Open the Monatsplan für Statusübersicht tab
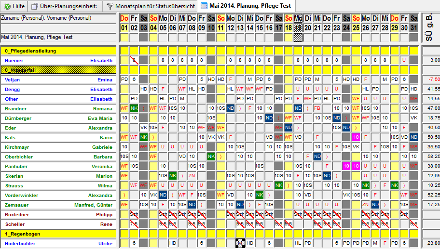 pyautogui.click(x=151, y=6)
